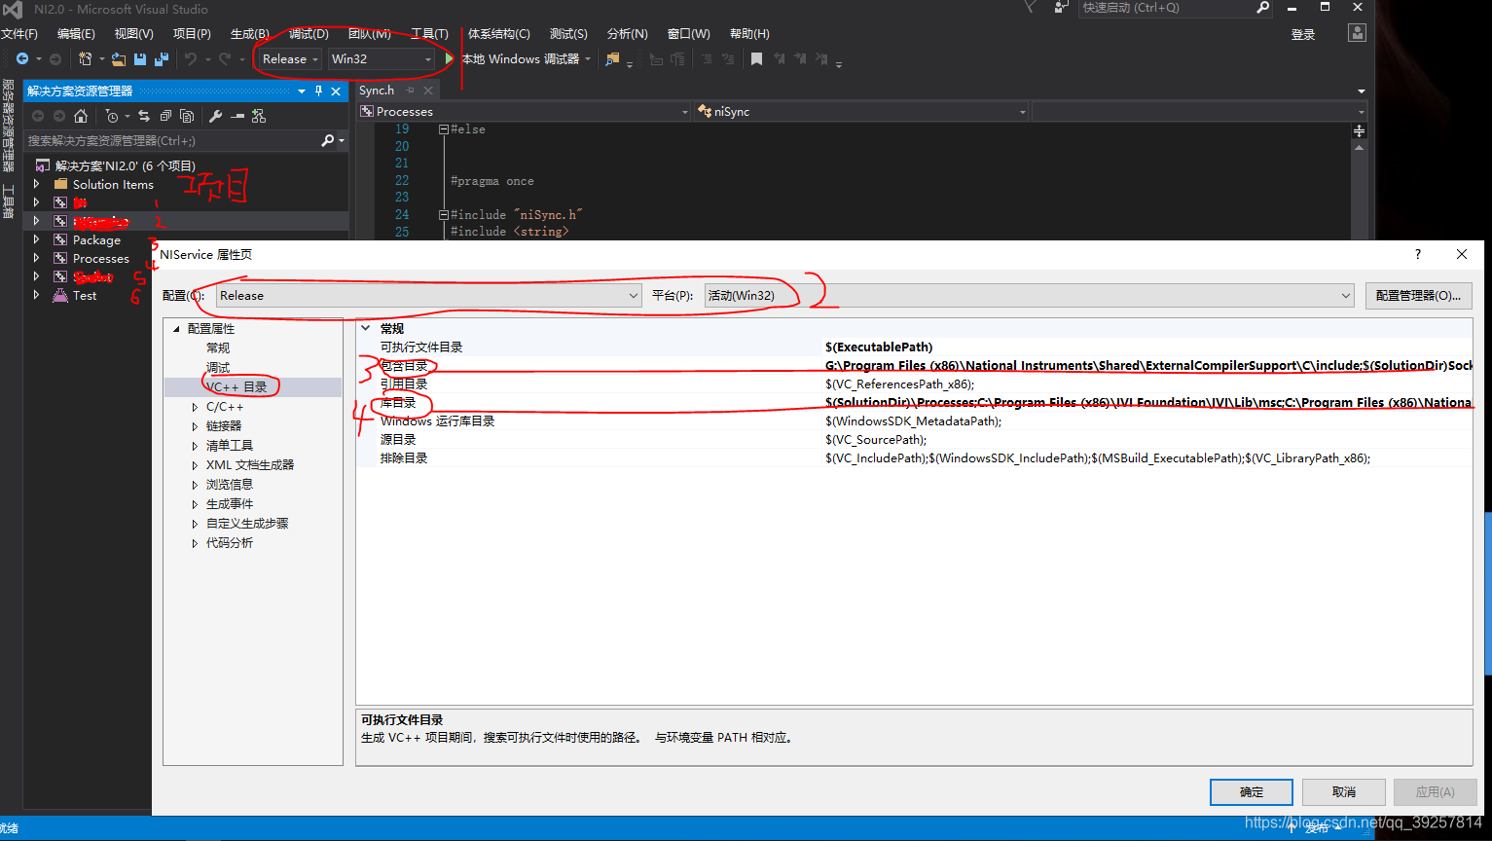Click the Send Feedback icon
The height and width of the screenshot is (841, 1492).
[x=1061, y=8]
